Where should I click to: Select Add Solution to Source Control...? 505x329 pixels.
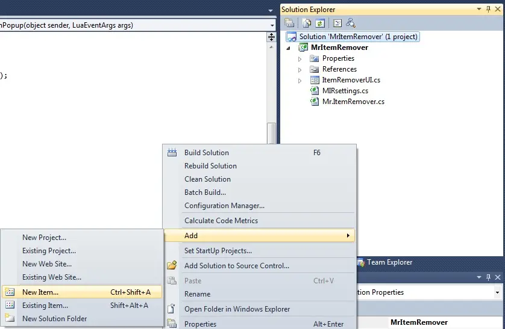[260, 266]
